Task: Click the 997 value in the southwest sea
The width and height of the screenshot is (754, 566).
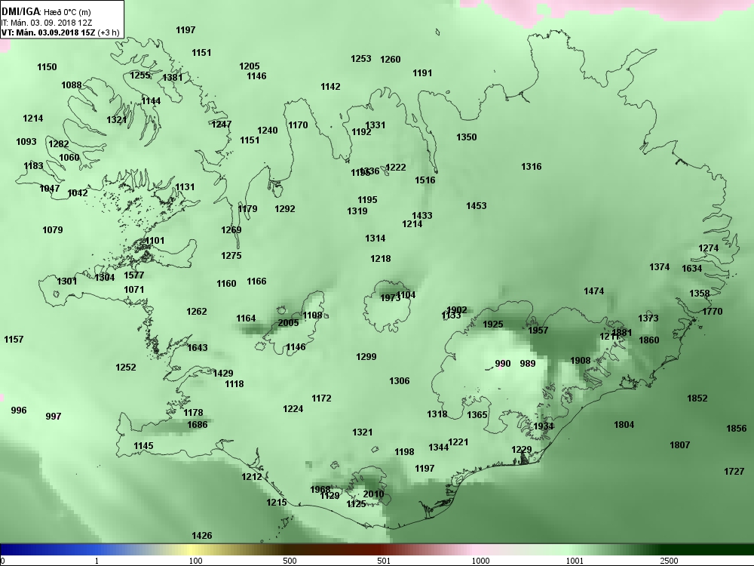Action: coord(53,417)
